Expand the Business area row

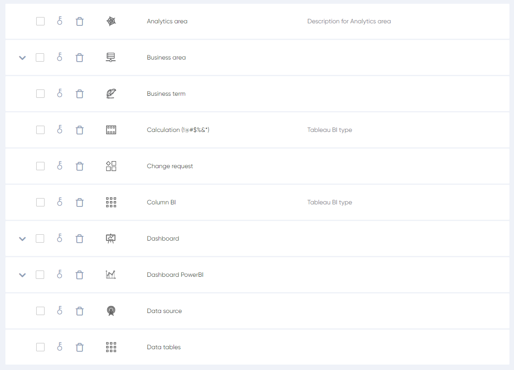click(x=22, y=58)
